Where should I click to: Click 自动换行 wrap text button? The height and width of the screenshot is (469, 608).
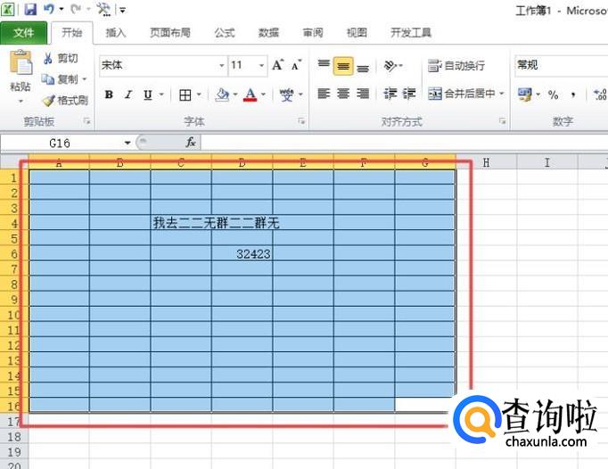pos(456,66)
